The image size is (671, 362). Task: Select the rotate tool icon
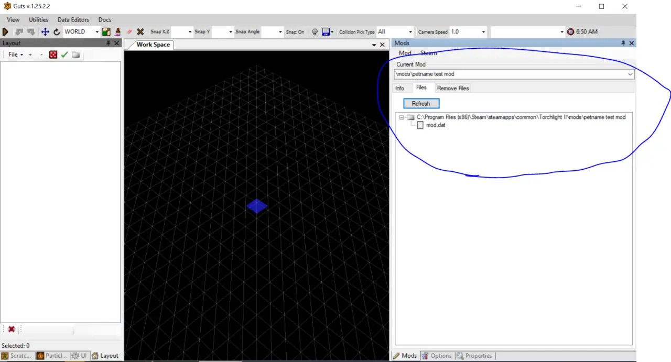click(x=57, y=32)
